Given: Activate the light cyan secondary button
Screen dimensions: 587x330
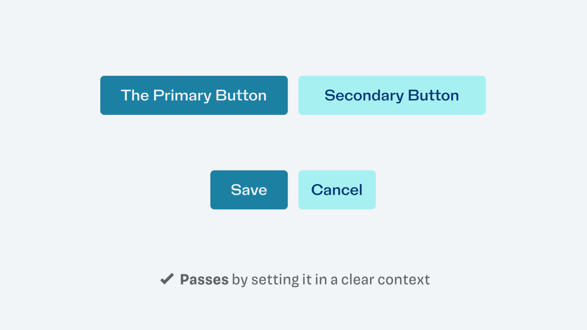Looking at the screenshot, I should coord(392,95).
